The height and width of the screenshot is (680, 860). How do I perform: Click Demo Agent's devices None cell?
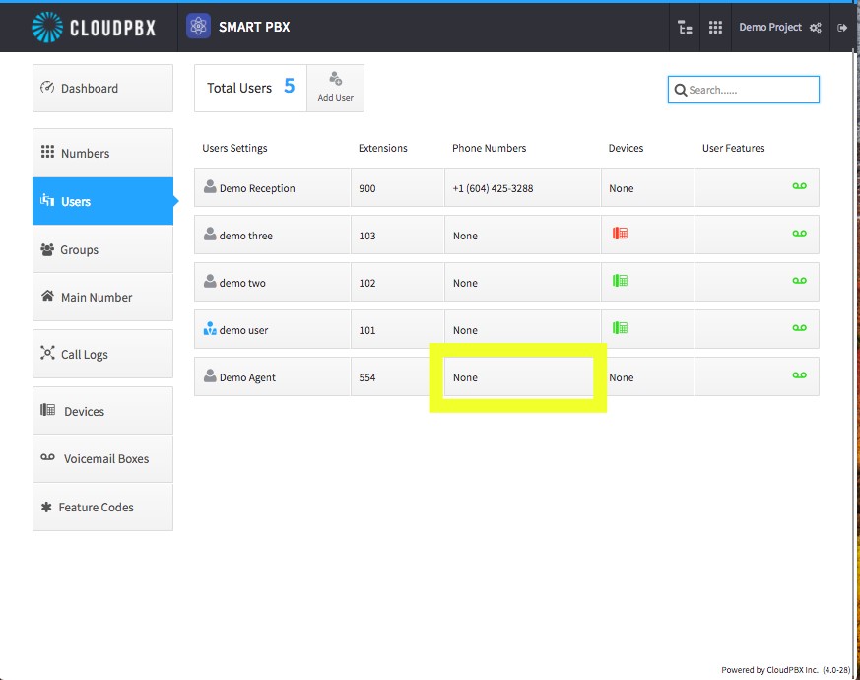[x=648, y=376]
